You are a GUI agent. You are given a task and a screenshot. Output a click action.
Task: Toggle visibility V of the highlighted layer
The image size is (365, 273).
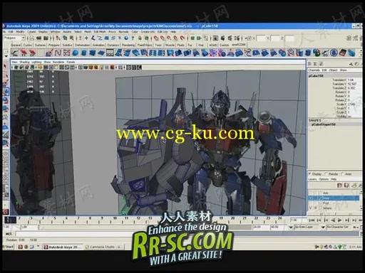coord(310,198)
